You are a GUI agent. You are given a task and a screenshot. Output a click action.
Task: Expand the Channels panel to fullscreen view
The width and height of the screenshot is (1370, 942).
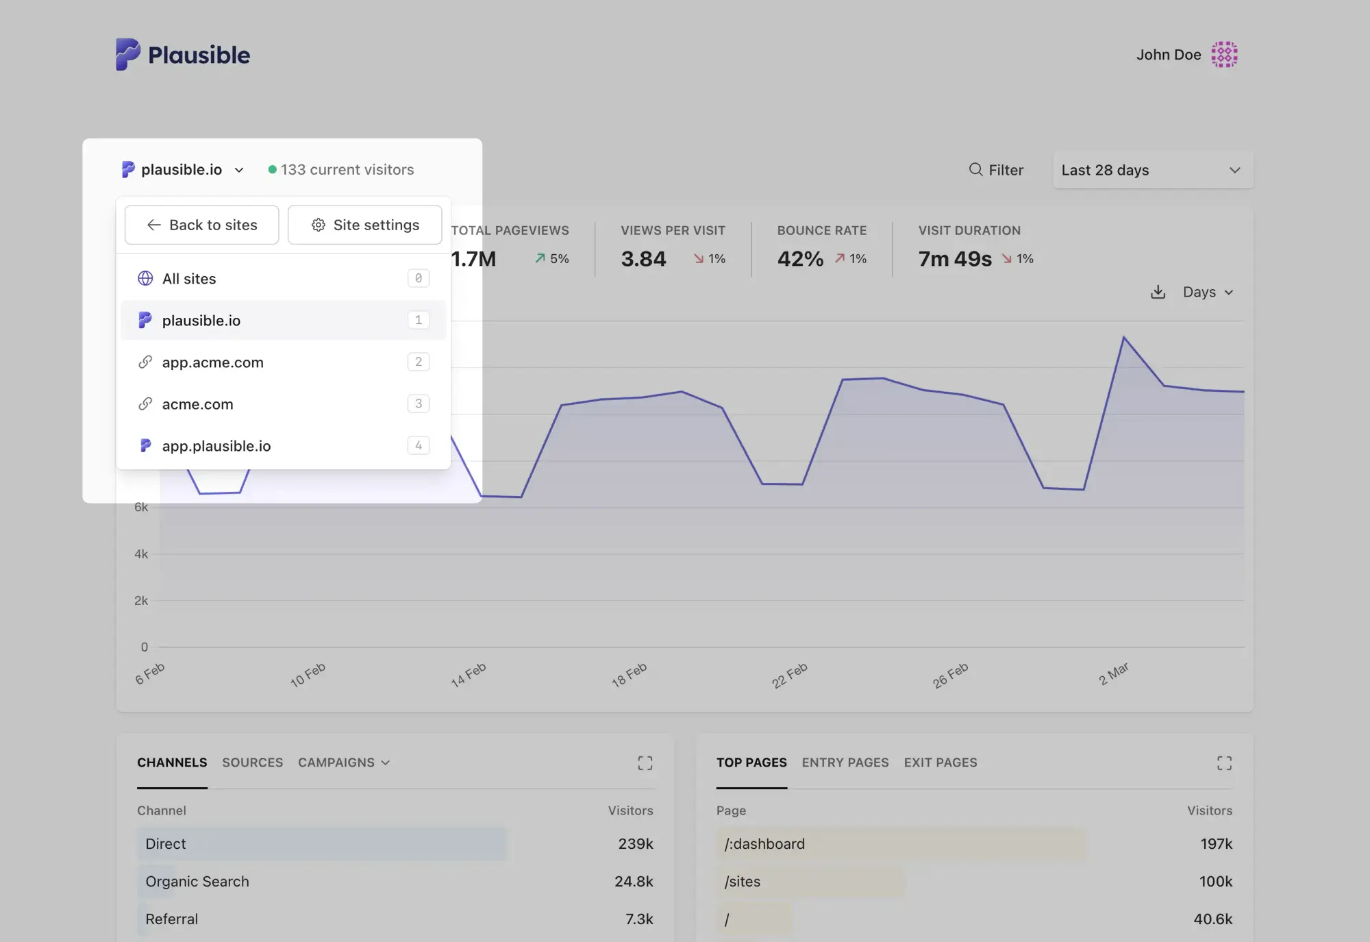coord(645,763)
